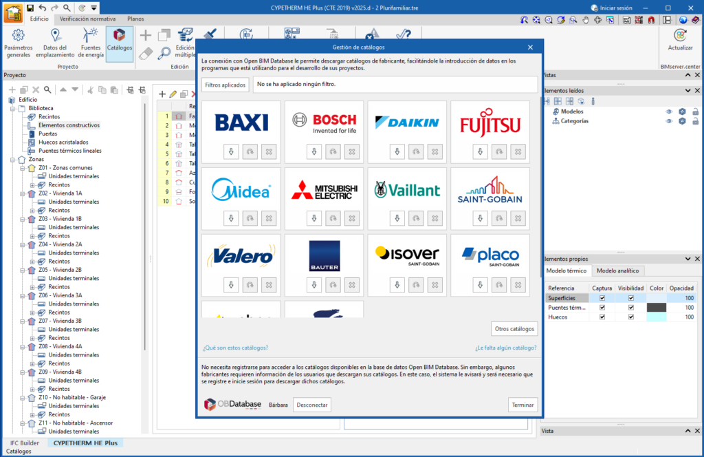
Task: Click download arrow icon under Vaillant
Action: (397, 218)
